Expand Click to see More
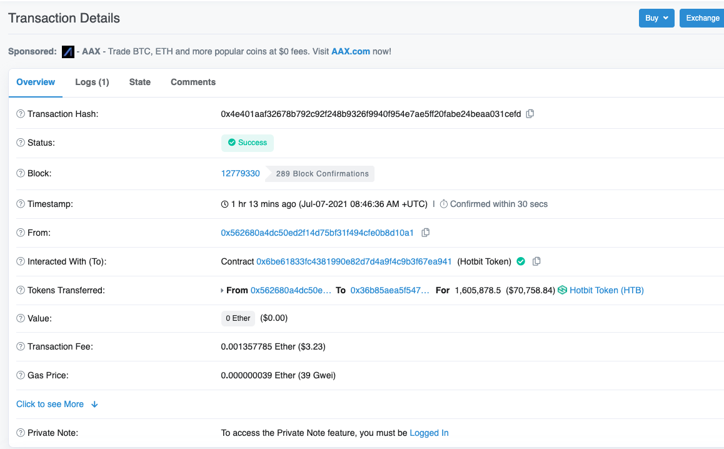The width and height of the screenshot is (724, 449). coord(57,404)
